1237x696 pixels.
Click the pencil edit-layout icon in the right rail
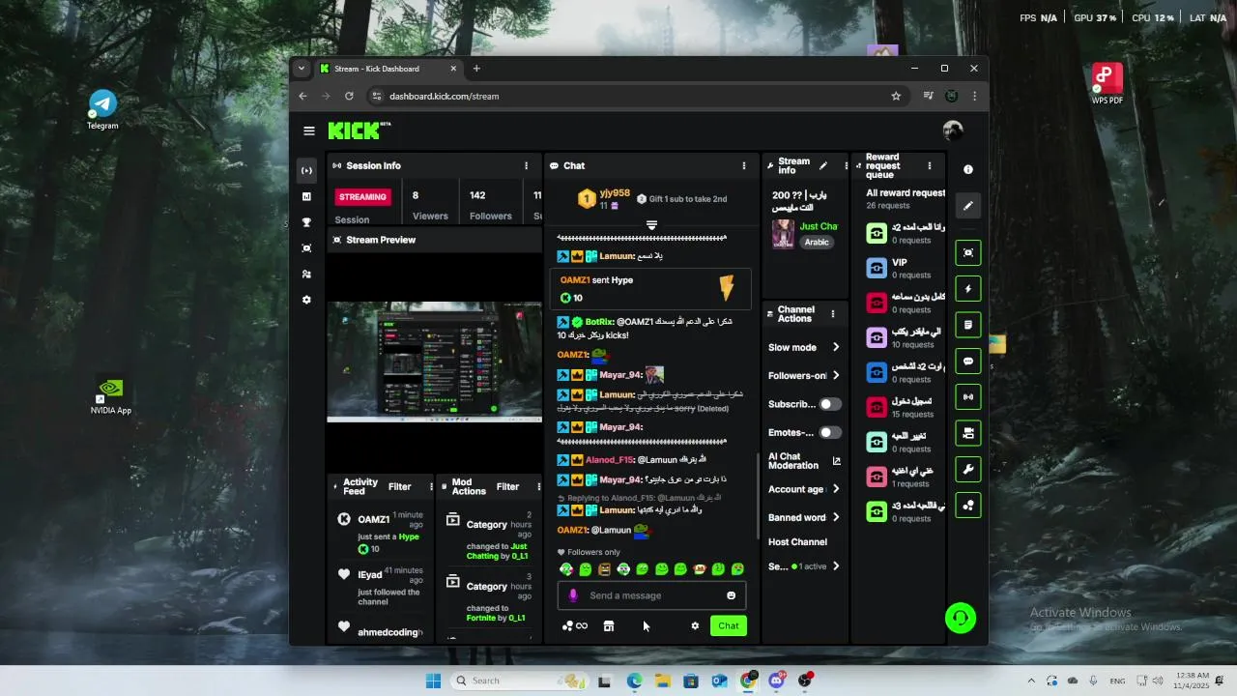[x=968, y=206]
